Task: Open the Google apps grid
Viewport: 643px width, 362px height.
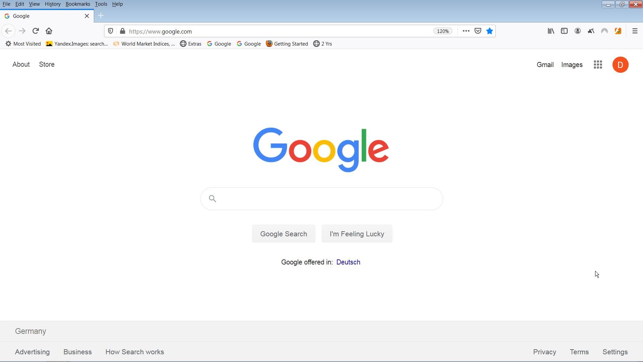Action: [x=598, y=65]
